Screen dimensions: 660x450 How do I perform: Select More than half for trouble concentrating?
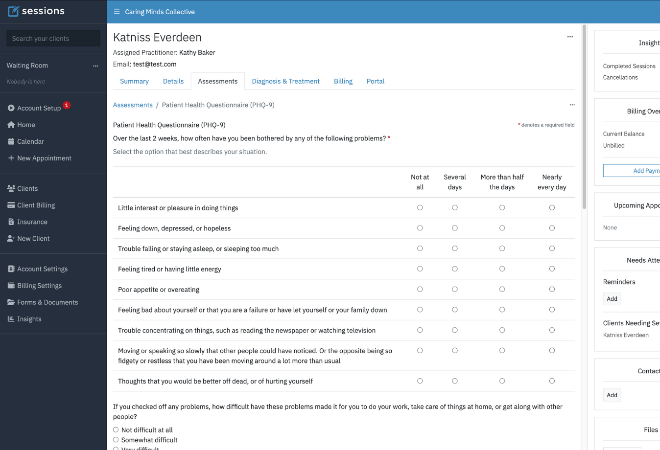(502, 330)
